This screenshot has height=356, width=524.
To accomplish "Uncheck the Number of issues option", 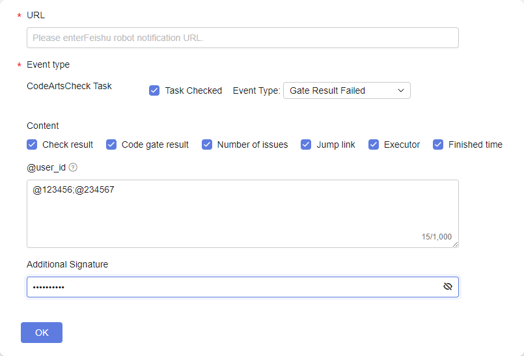I will tap(207, 144).
